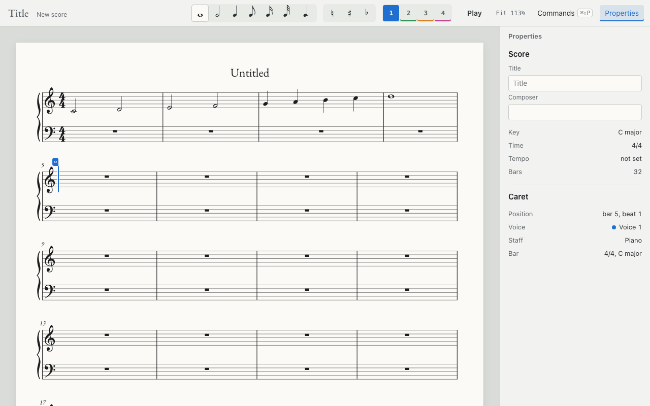
Task: Select the whole note duration
Action: [200, 13]
